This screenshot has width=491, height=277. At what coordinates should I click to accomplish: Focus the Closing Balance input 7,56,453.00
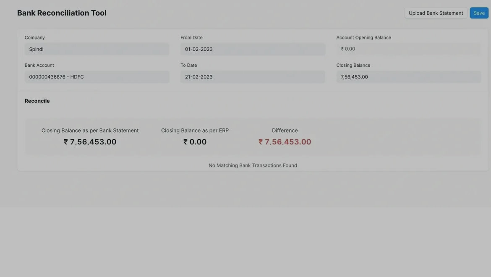(x=408, y=77)
